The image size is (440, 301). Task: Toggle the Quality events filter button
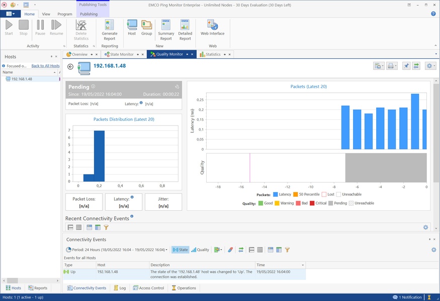pos(200,249)
